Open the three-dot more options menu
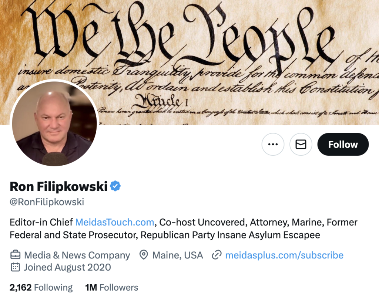The height and width of the screenshot is (295, 379). pyautogui.click(x=273, y=145)
